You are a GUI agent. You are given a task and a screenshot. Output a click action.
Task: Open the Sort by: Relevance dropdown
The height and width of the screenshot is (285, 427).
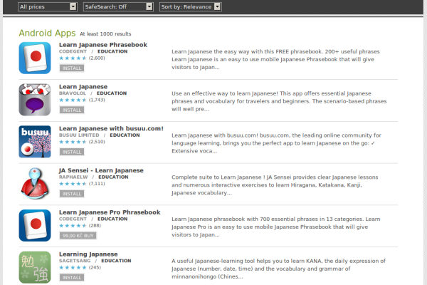coord(190,6)
